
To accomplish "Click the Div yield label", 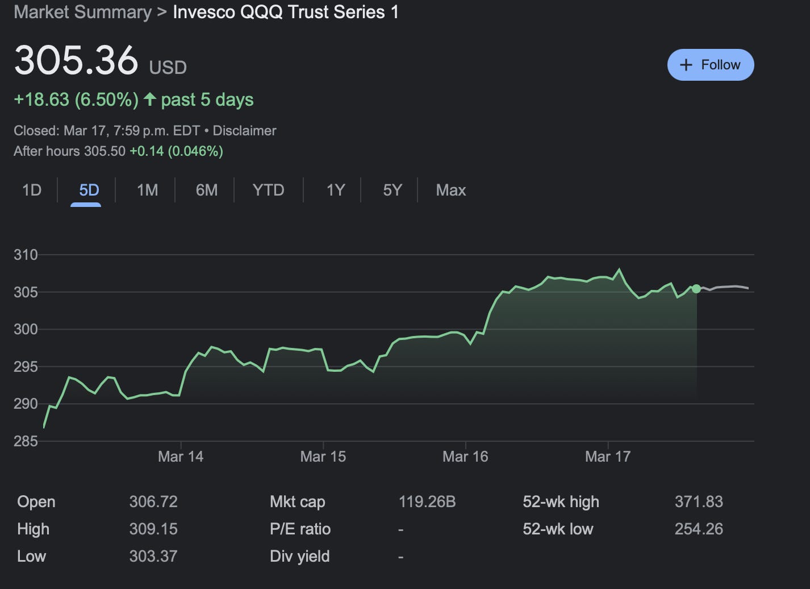I will point(299,557).
